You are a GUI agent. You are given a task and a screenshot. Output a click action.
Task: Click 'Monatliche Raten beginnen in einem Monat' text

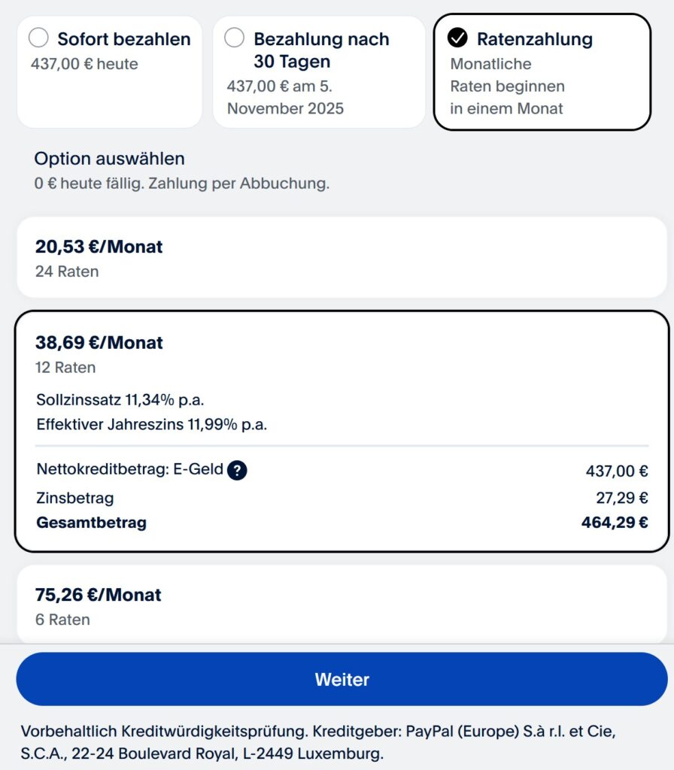[x=507, y=86]
